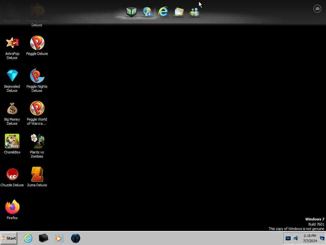Click the Big Money Deluxe money bag
Screen dimensions: 326x245
tap(12, 108)
